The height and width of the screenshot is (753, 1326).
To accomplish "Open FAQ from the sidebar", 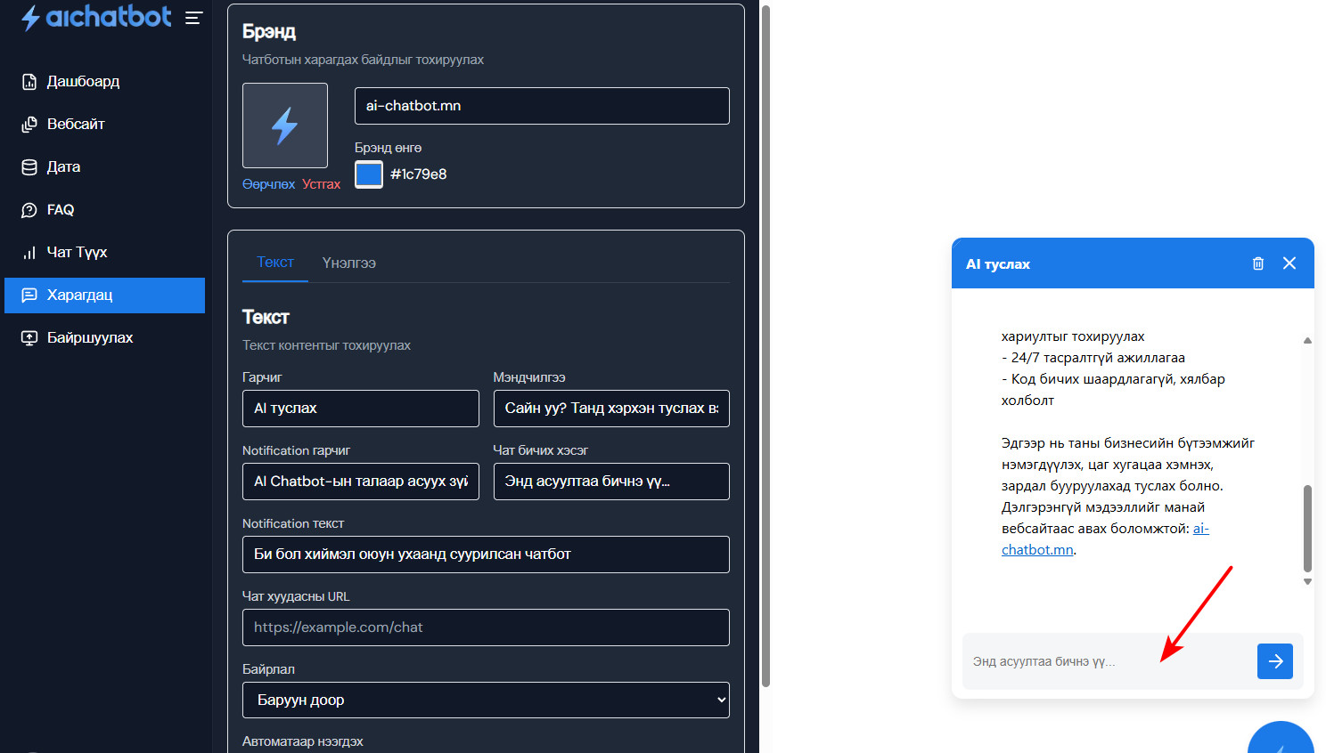I will (x=60, y=210).
